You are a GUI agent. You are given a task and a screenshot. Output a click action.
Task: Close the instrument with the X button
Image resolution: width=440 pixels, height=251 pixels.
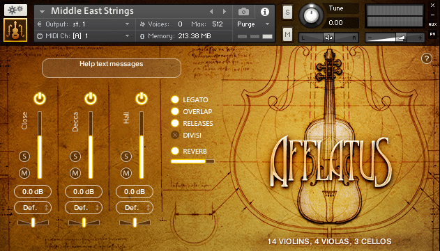tap(432, 6)
